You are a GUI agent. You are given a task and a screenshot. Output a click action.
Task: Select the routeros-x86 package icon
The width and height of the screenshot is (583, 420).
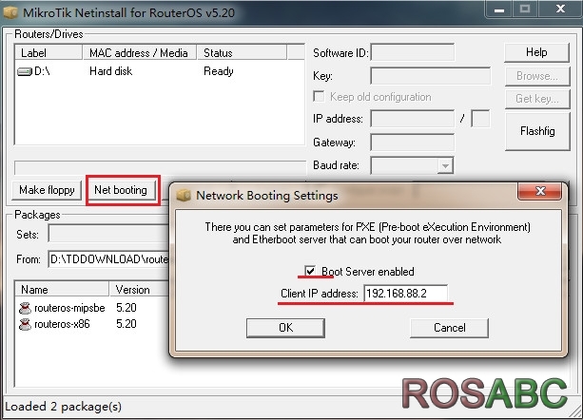25,325
